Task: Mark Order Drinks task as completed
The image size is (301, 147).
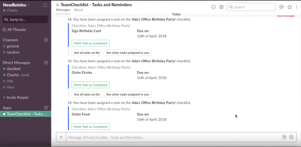Action: pos(91,85)
